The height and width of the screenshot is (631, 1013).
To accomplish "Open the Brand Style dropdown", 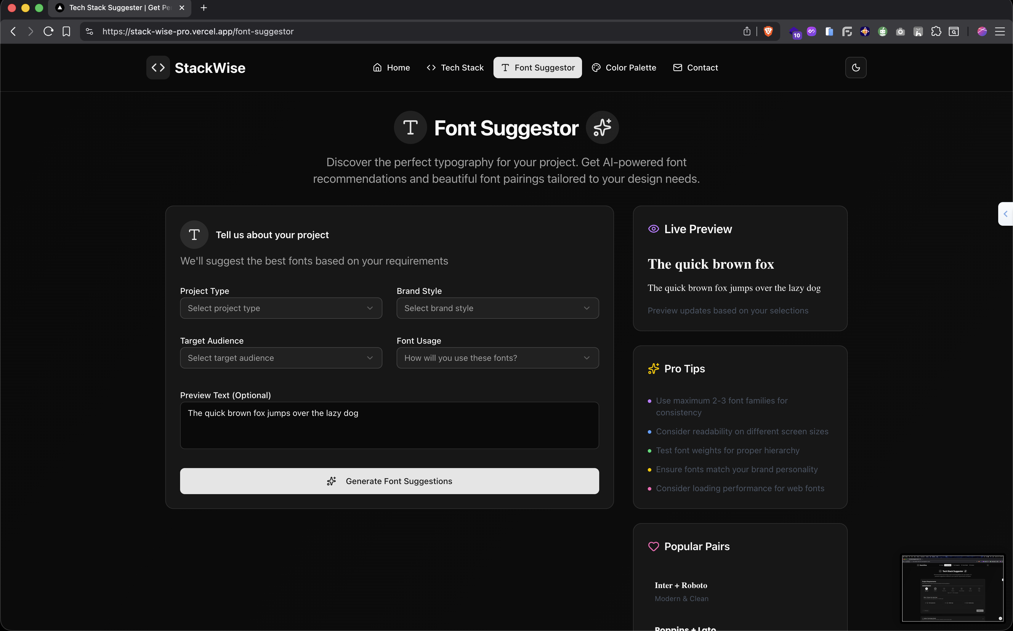I will pos(497,308).
